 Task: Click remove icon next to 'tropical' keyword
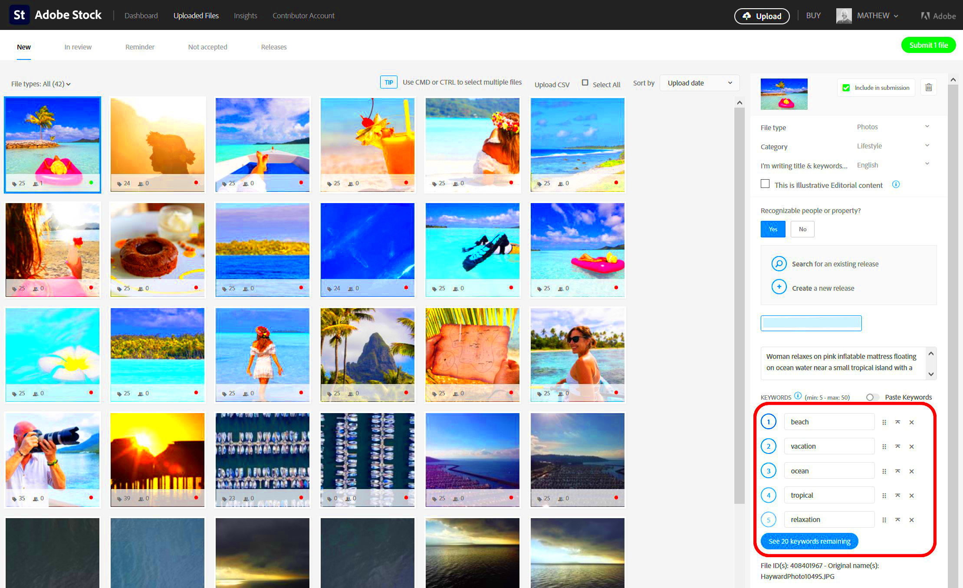click(x=912, y=494)
